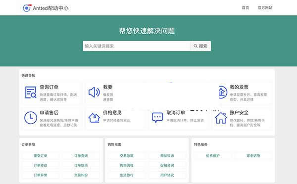Click the 帮您快速解决问题 headline
This screenshot has height=184, width=297.
[x=147, y=31]
